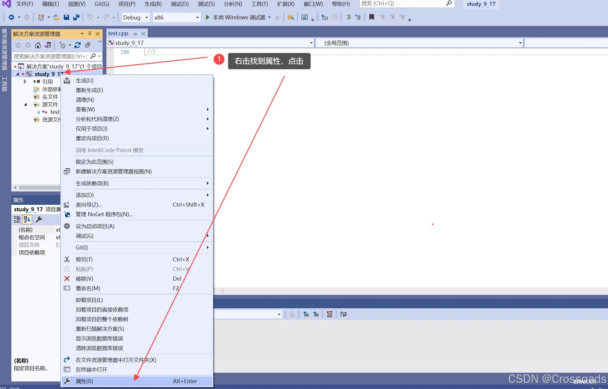The width and height of the screenshot is (608, 389).
Task: Click Solution Explorer collapse all icon
Action: [x=87, y=45]
